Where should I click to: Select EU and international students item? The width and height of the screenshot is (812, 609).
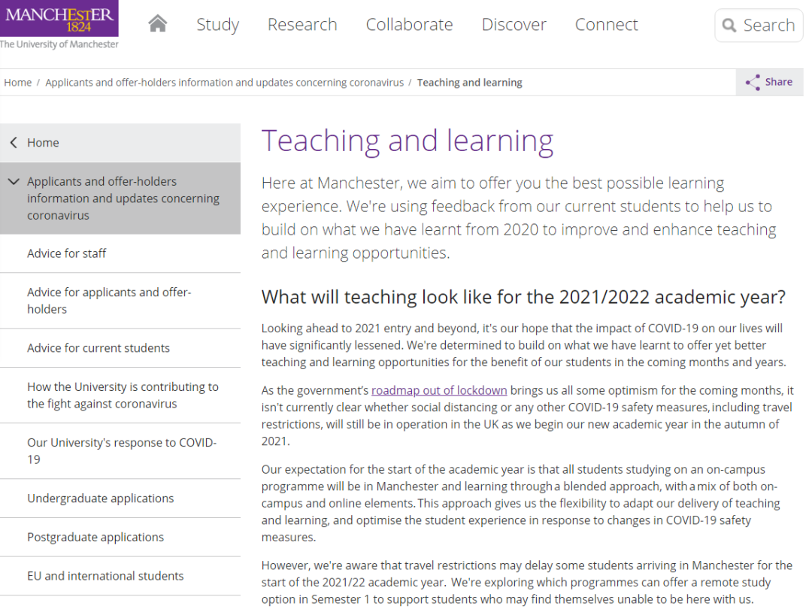point(105,576)
